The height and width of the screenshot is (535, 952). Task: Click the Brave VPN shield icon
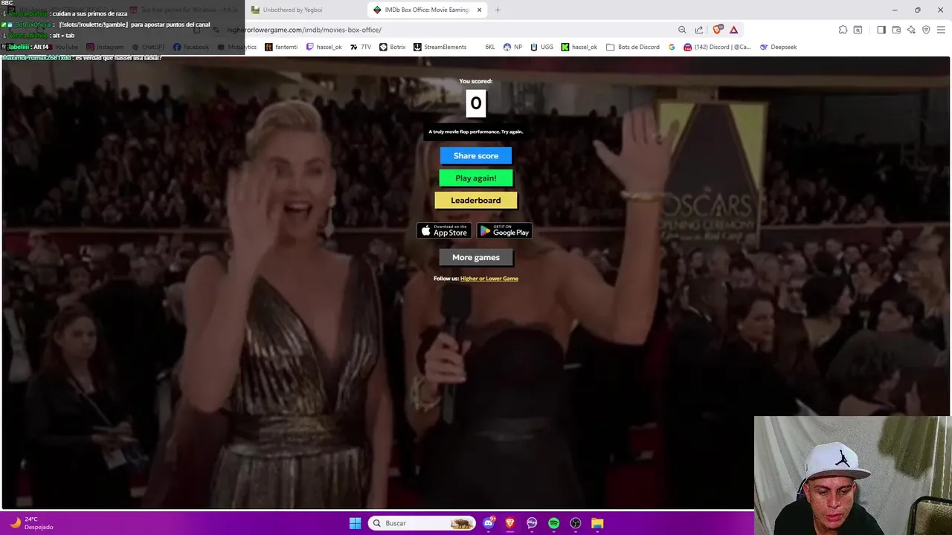(926, 30)
